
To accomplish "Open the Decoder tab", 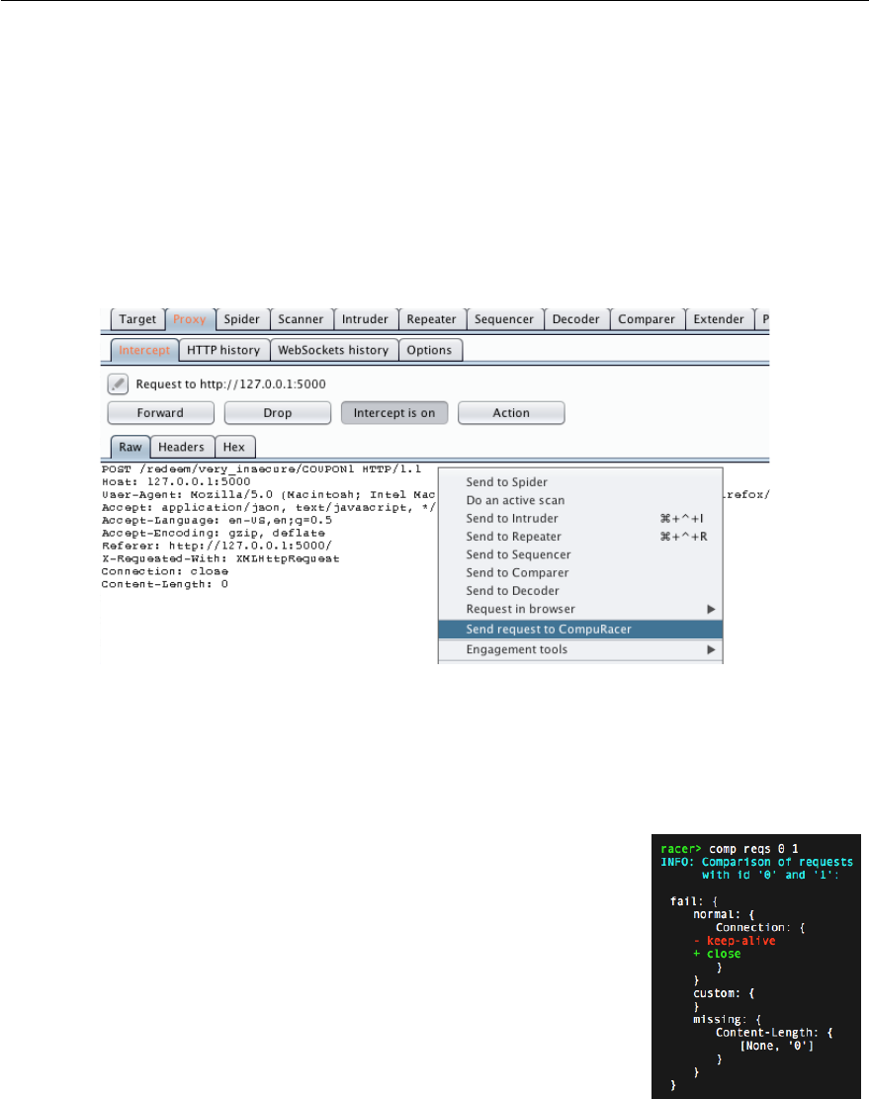I will (x=575, y=319).
